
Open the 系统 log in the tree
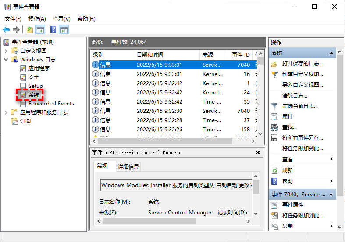(x=34, y=95)
